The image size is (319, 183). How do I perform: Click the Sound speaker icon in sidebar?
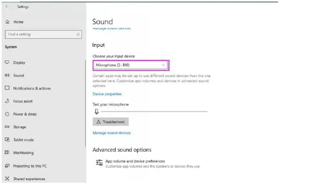(7, 75)
